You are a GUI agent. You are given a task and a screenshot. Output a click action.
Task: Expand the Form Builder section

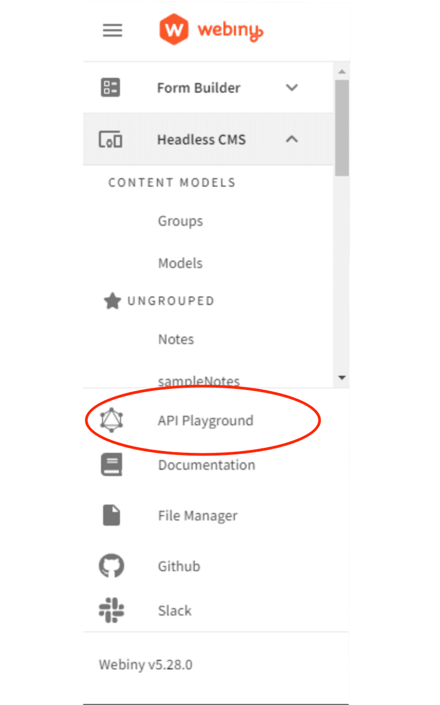292,88
